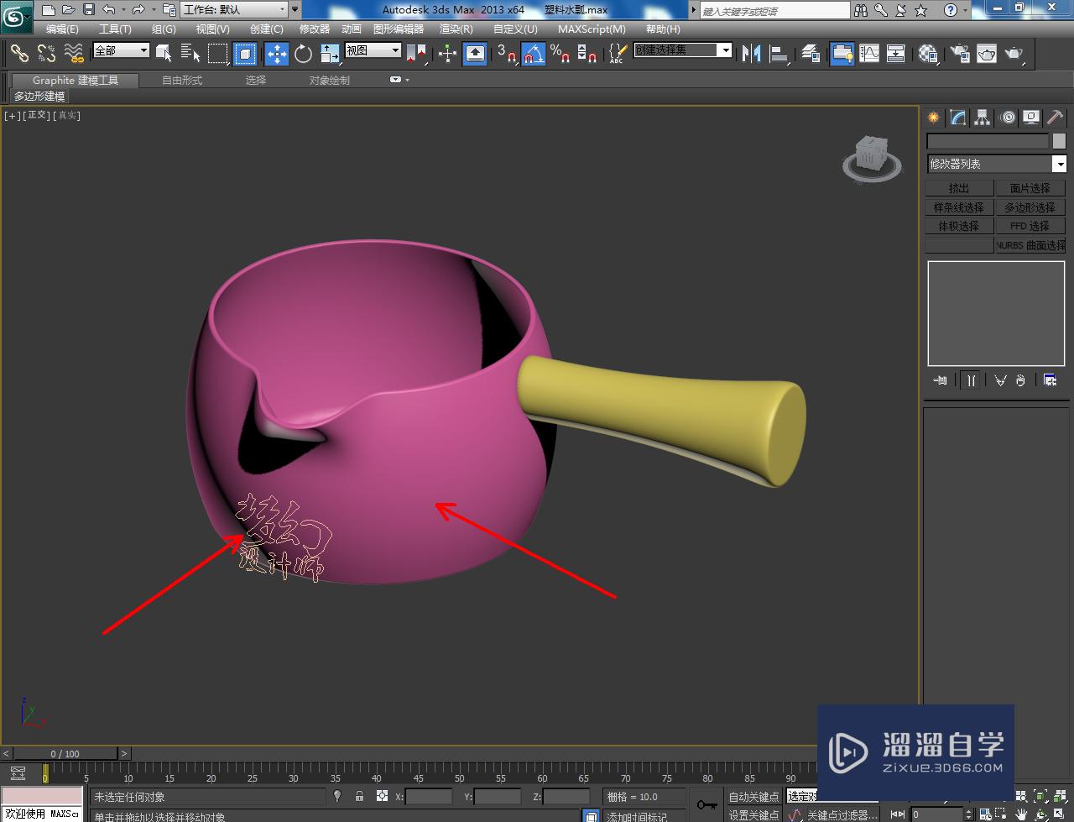Click the FFD 选择 modifier button
This screenshot has height=822, width=1074.
(x=1030, y=226)
